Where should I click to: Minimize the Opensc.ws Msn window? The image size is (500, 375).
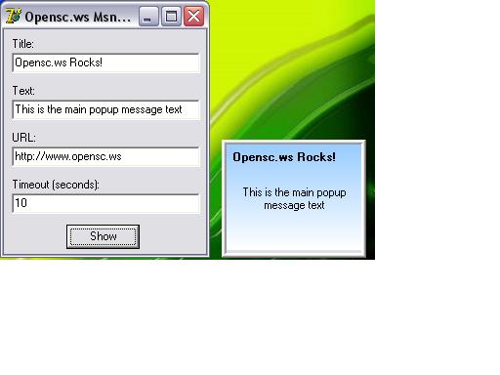pyautogui.click(x=148, y=17)
